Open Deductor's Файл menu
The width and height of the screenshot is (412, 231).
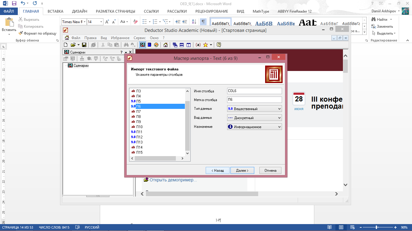[76, 38]
